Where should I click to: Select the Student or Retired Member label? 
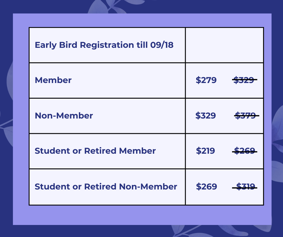95,151
